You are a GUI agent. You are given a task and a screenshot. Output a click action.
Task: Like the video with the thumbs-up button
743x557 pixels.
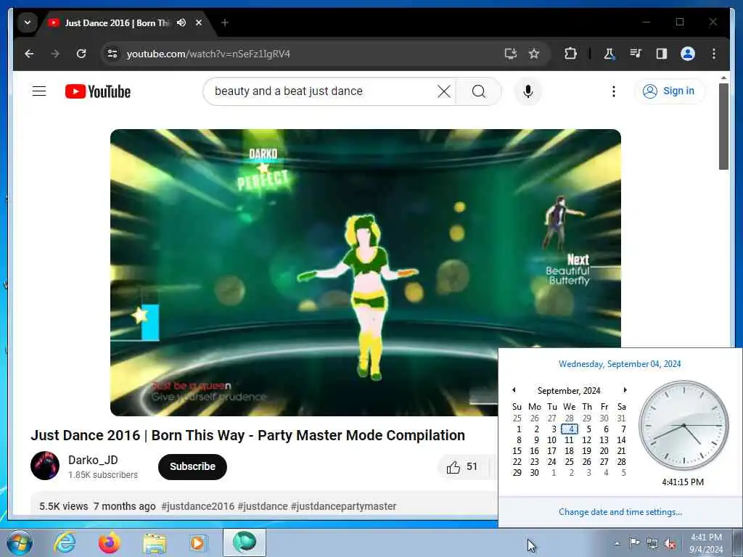tap(462, 467)
